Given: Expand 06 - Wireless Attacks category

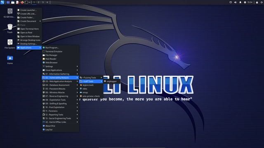Looking at the screenshot, I should click(61, 92).
